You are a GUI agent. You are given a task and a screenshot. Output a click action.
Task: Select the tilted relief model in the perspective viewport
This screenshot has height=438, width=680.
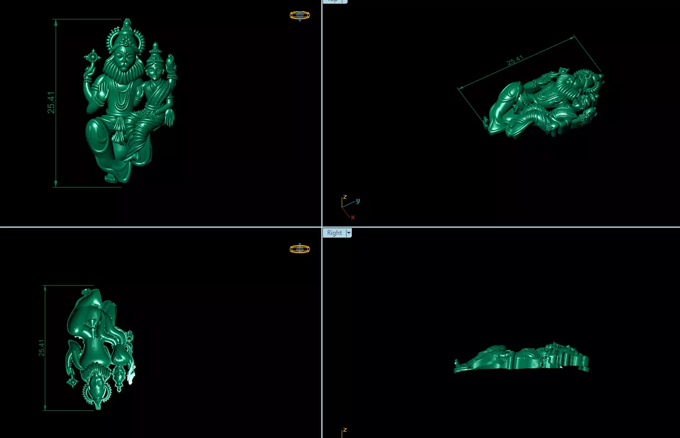coord(544,103)
